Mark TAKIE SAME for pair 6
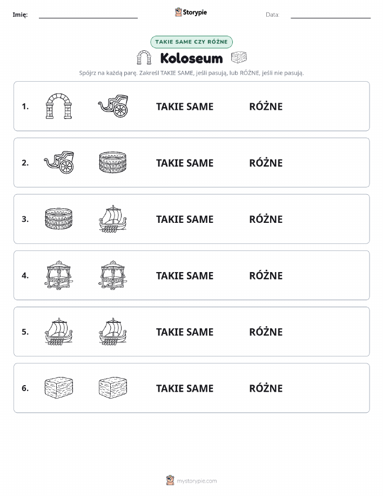Image resolution: width=383 pixels, height=496 pixels. coord(185,388)
